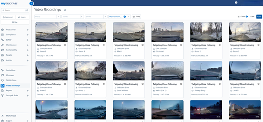Image resolution: width=263 pixels, height=122 pixels.
Task: Open settings gear on Sudeep Bhurji card
Action: (220, 84)
